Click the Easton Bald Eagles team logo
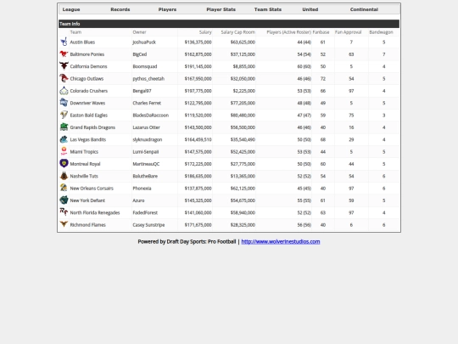The width and height of the screenshot is (458, 344). pos(64,115)
